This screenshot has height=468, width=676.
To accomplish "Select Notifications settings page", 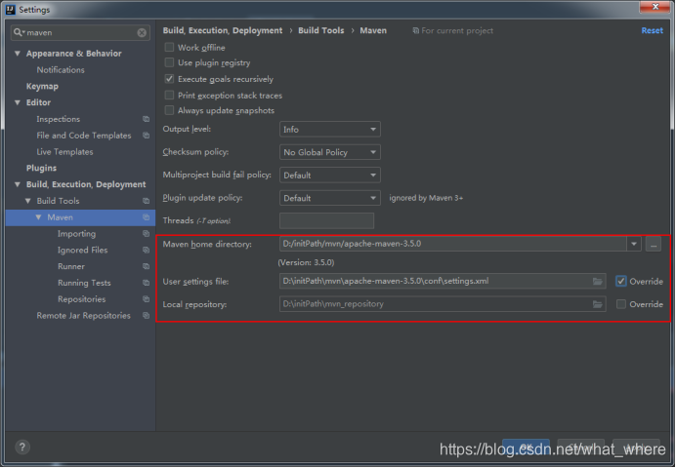I will (x=61, y=69).
